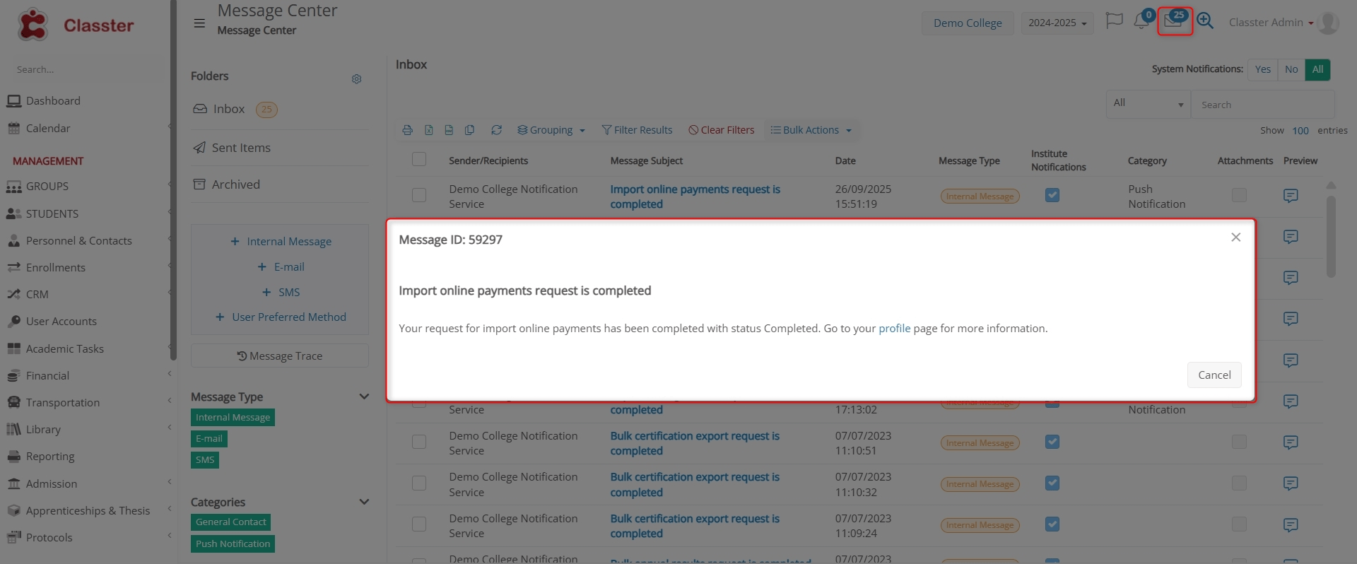
Task: Open the magnifier search icon in header
Action: tap(1205, 21)
